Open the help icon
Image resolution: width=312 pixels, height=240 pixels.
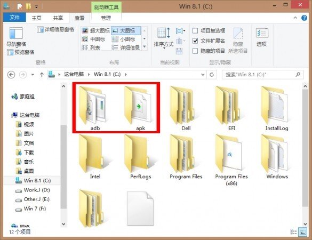(x=304, y=18)
